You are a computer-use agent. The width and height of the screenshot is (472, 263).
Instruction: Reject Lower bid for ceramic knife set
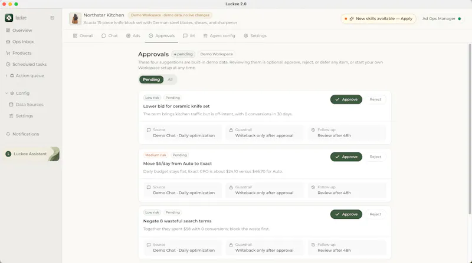pos(375,99)
